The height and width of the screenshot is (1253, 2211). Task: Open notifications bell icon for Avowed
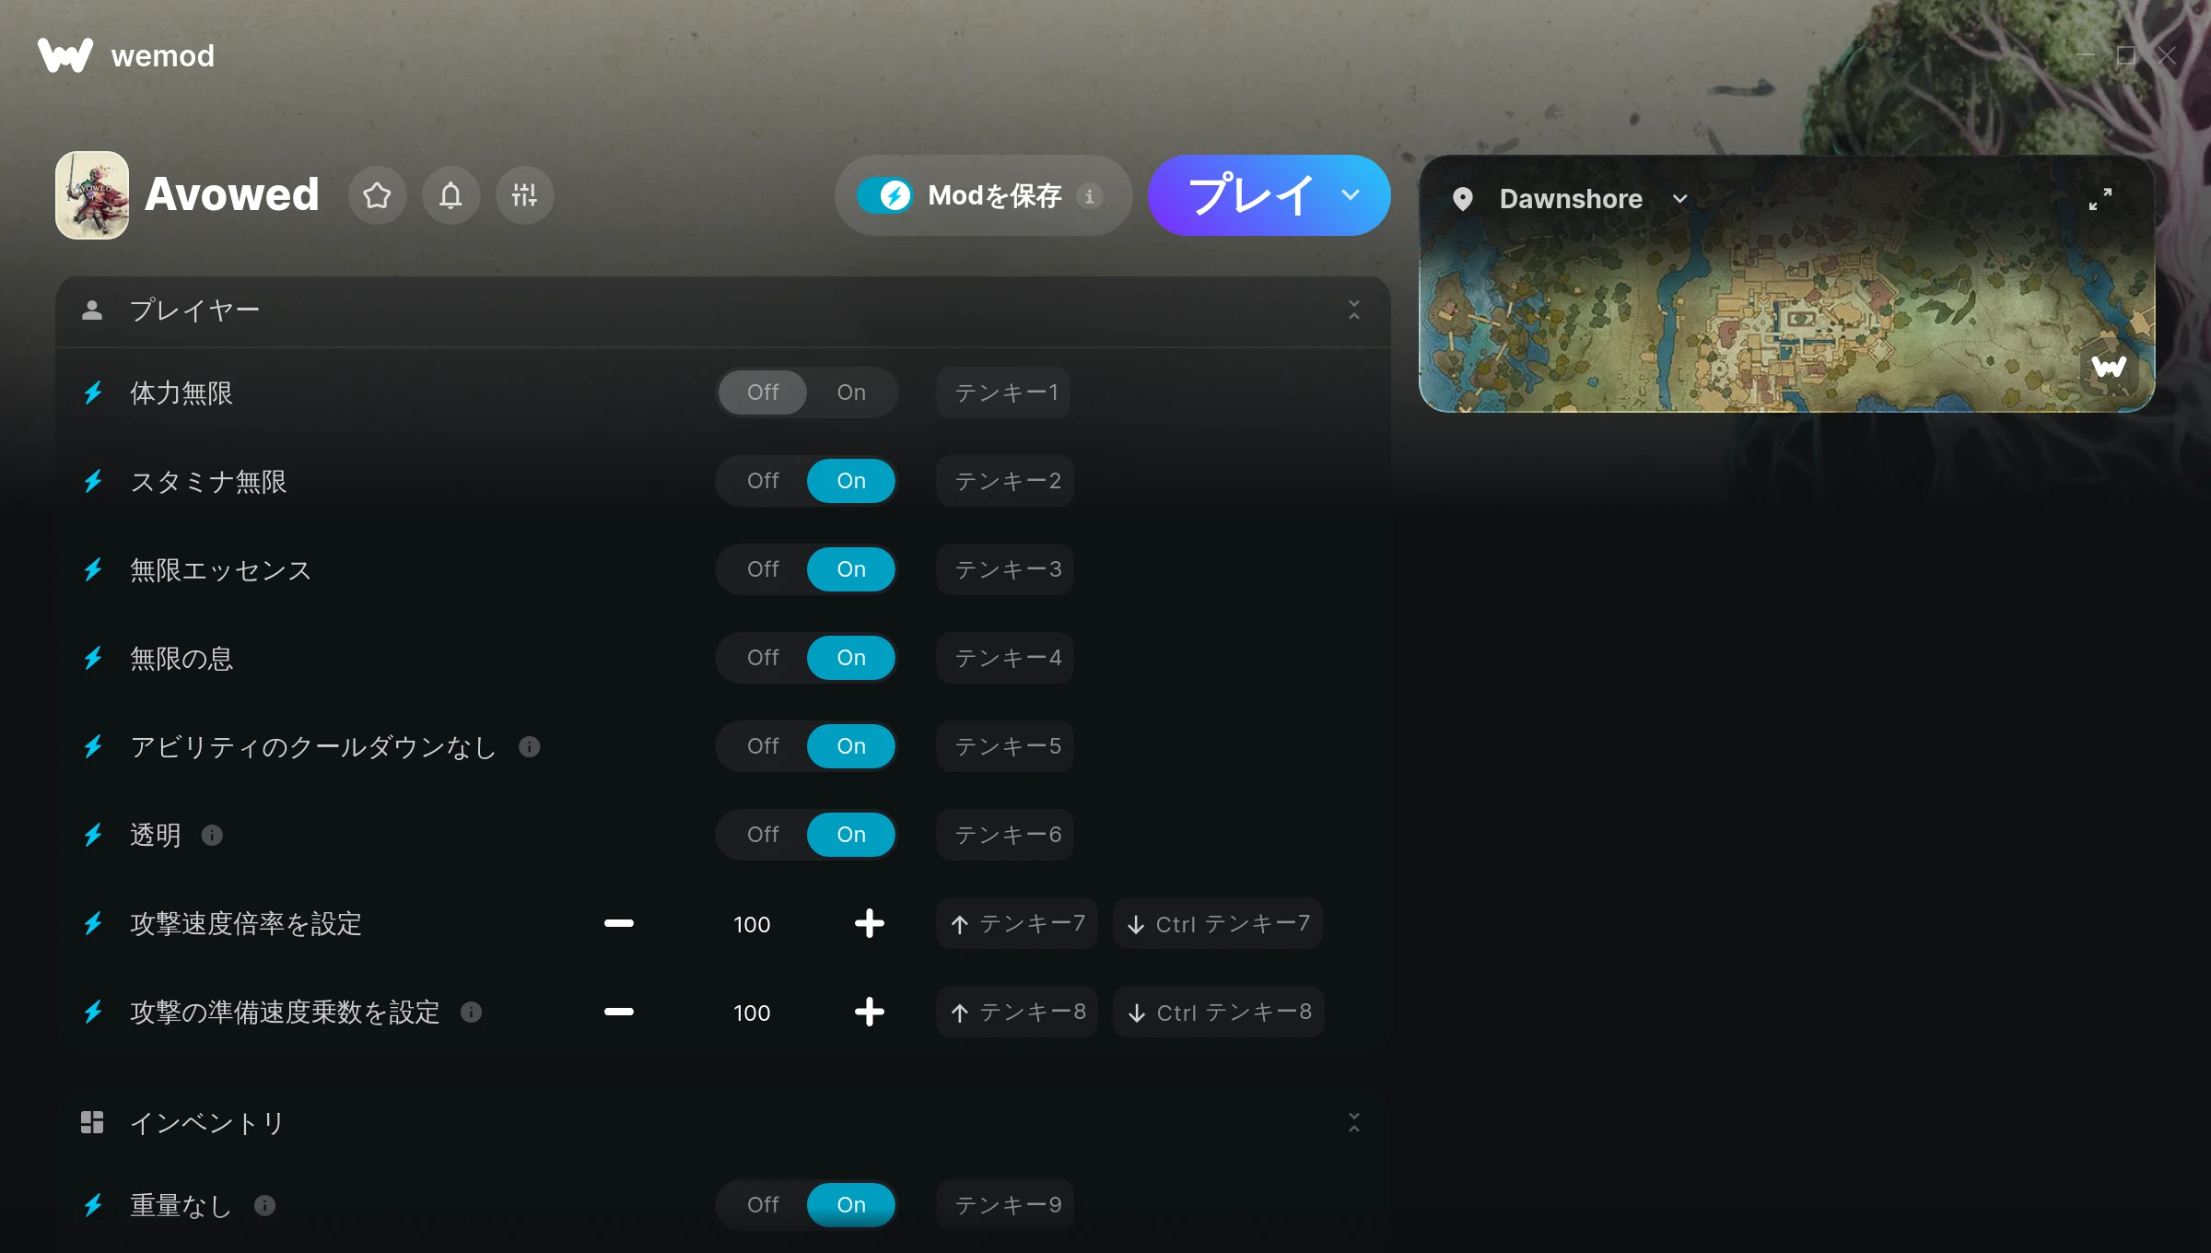click(450, 195)
